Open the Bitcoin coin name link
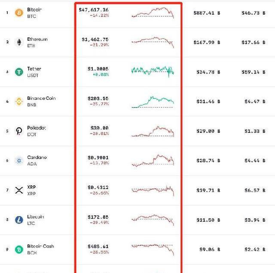The width and height of the screenshot is (275, 273). click(x=34, y=9)
